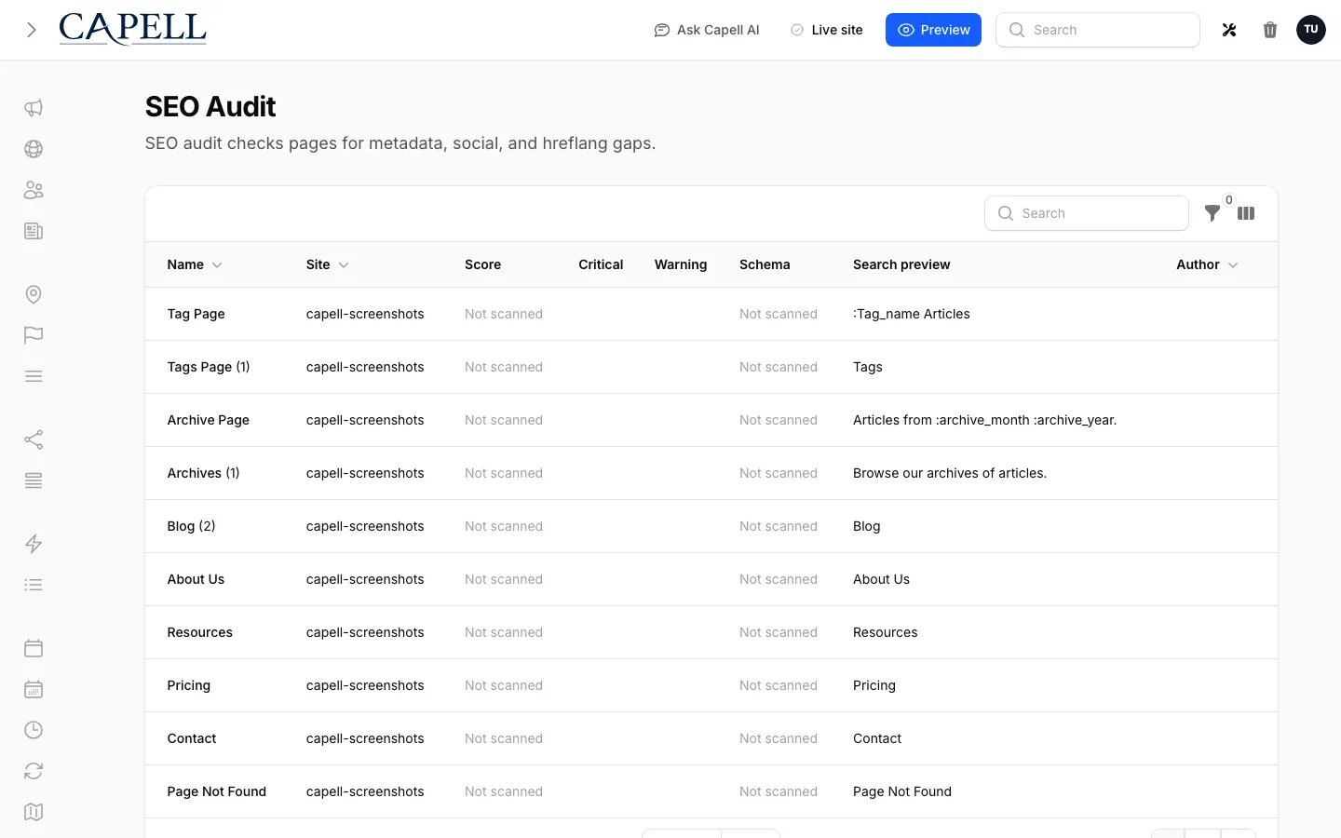Click the Capell logo
Screen dimensions: 1341x838
coord(132,30)
